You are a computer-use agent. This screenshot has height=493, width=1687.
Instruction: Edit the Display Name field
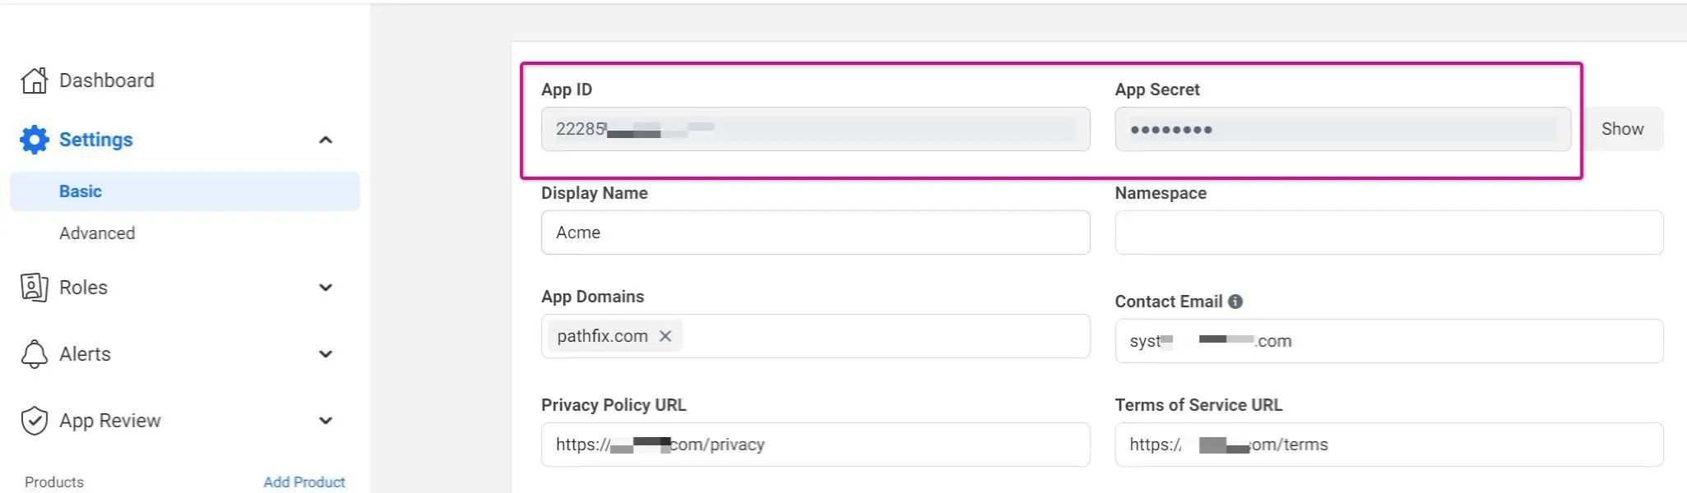pos(815,233)
